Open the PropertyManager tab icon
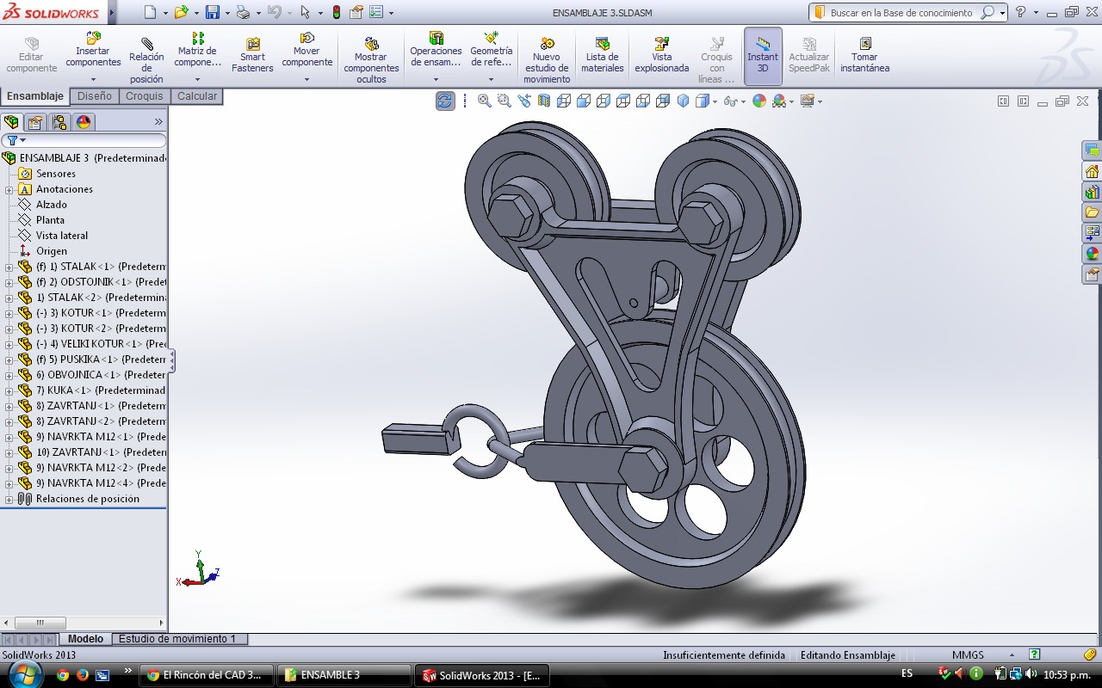Viewport: 1102px width, 688px height. (35, 121)
